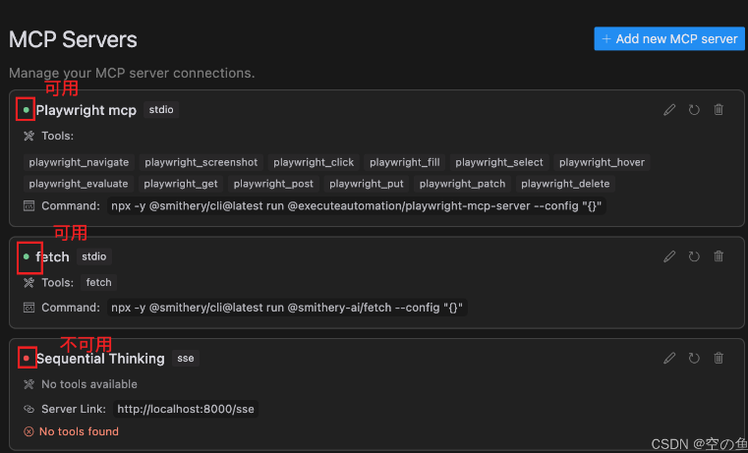This screenshot has width=748, height=453.
Task: Click Add new MCP server button
Action: pos(669,38)
